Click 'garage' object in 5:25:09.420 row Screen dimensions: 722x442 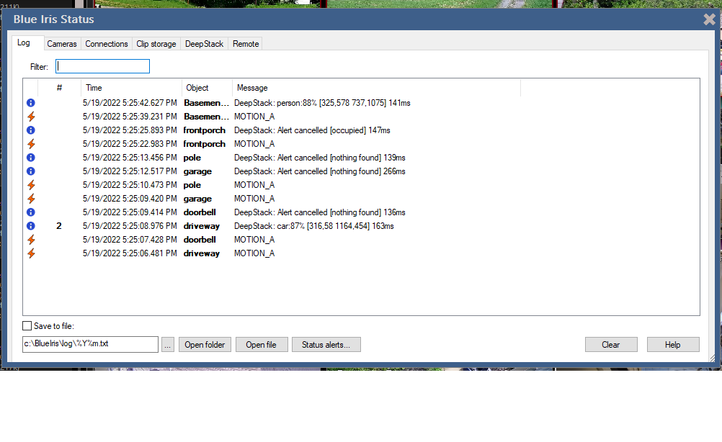coord(197,199)
